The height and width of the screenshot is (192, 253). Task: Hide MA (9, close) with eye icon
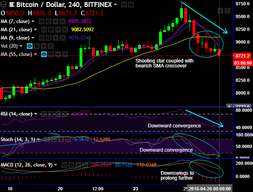(42, 38)
